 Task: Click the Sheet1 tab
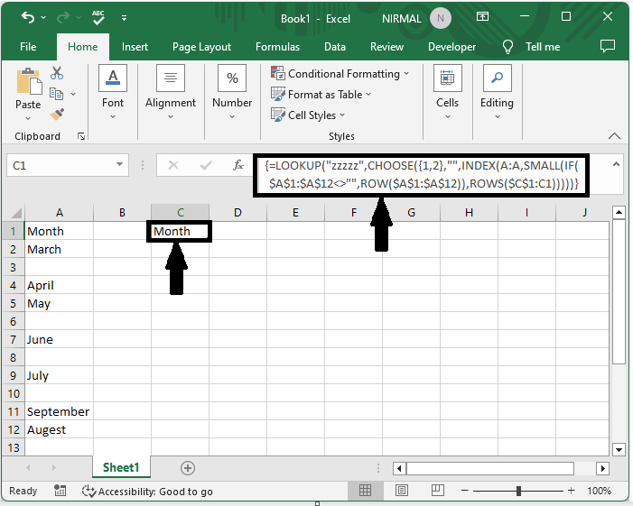pyautogui.click(x=121, y=467)
